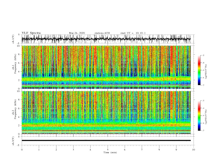Click the time axis tick label "5"
This screenshot has height=168, width=218.
pyautogui.click(x=108, y=150)
